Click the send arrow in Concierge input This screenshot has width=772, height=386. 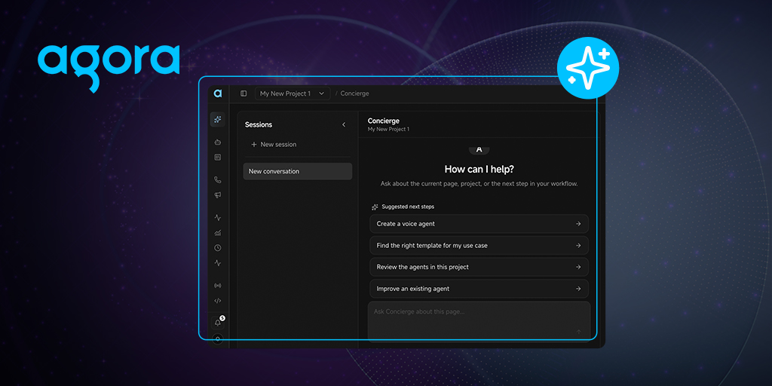pos(578,332)
